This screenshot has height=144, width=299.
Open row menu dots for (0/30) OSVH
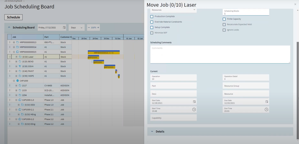10,66
